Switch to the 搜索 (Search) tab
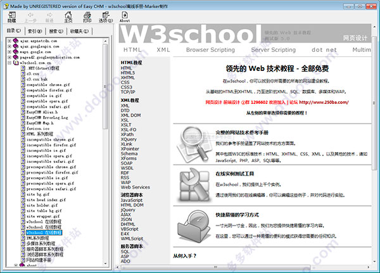Screen dimensions: 380x273 tap(56, 31)
